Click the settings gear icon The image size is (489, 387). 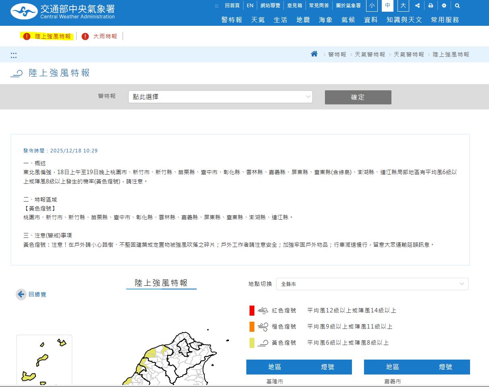click(x=444, y=6)
